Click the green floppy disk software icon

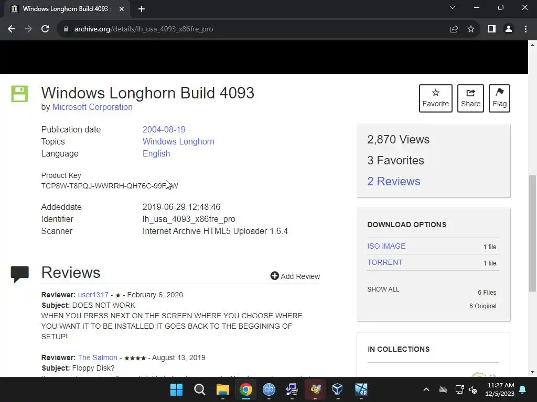tap(19, 94)
